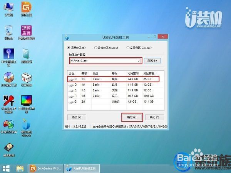231x173 pixels.
Task: Close the U装机PE tool window
Action: (162, 37)
